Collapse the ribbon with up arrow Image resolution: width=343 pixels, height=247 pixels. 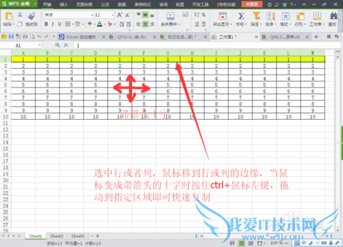[304, 4]
